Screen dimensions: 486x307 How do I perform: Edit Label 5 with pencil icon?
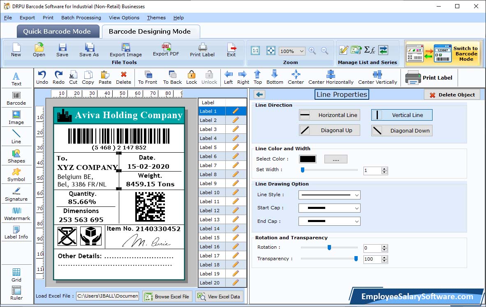[x=236, y=147]
